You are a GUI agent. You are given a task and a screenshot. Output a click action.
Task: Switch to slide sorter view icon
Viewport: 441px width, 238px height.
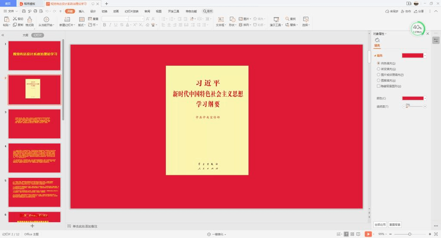(x=352, y=234)
